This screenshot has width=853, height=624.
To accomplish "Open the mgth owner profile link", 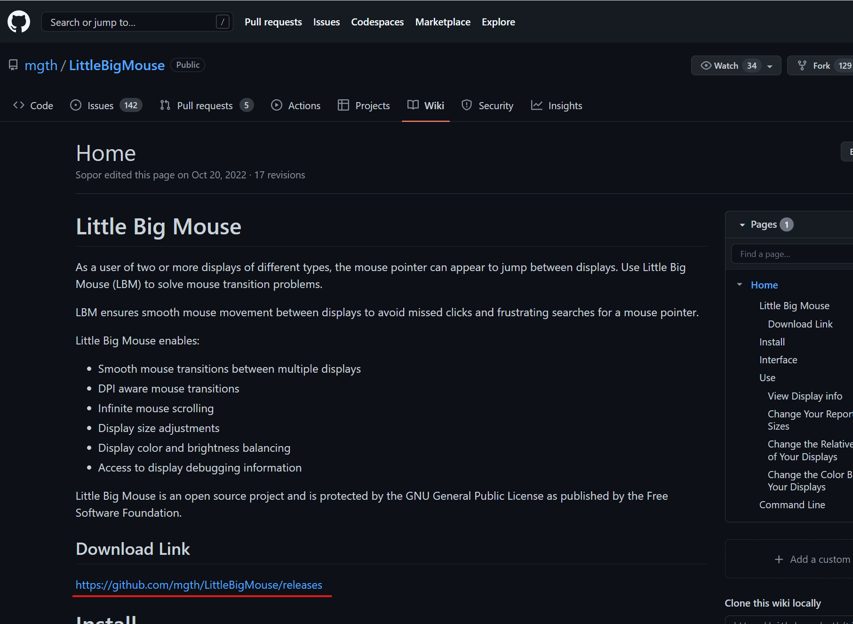I will [41, 65].
